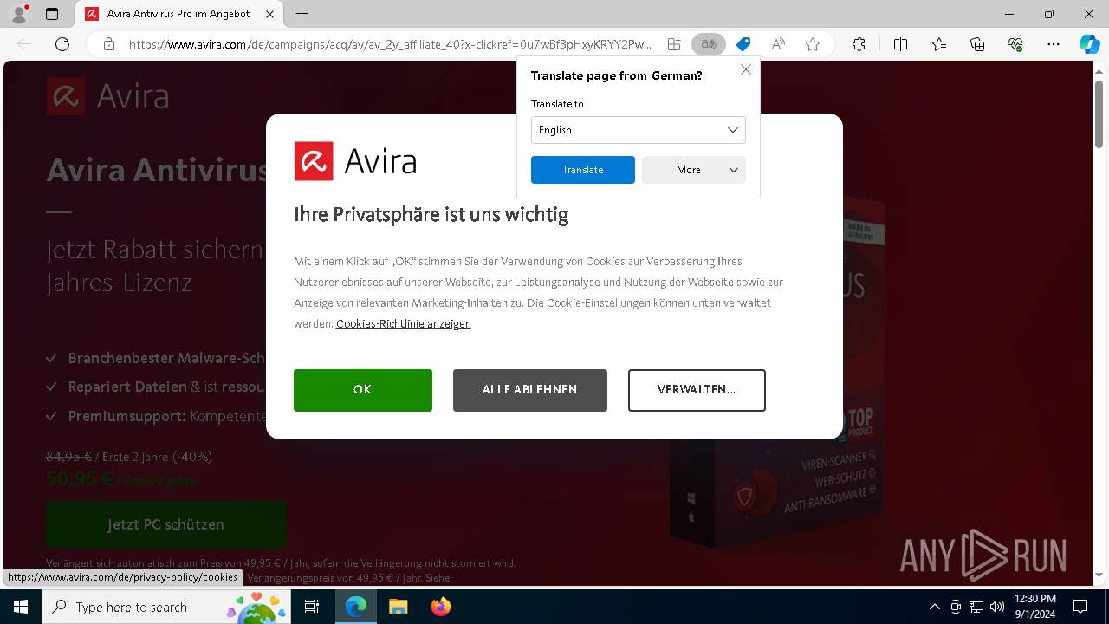Show hidden system tray icons
The width and height of the screenshot is (1109, 624).
point(934,607)
